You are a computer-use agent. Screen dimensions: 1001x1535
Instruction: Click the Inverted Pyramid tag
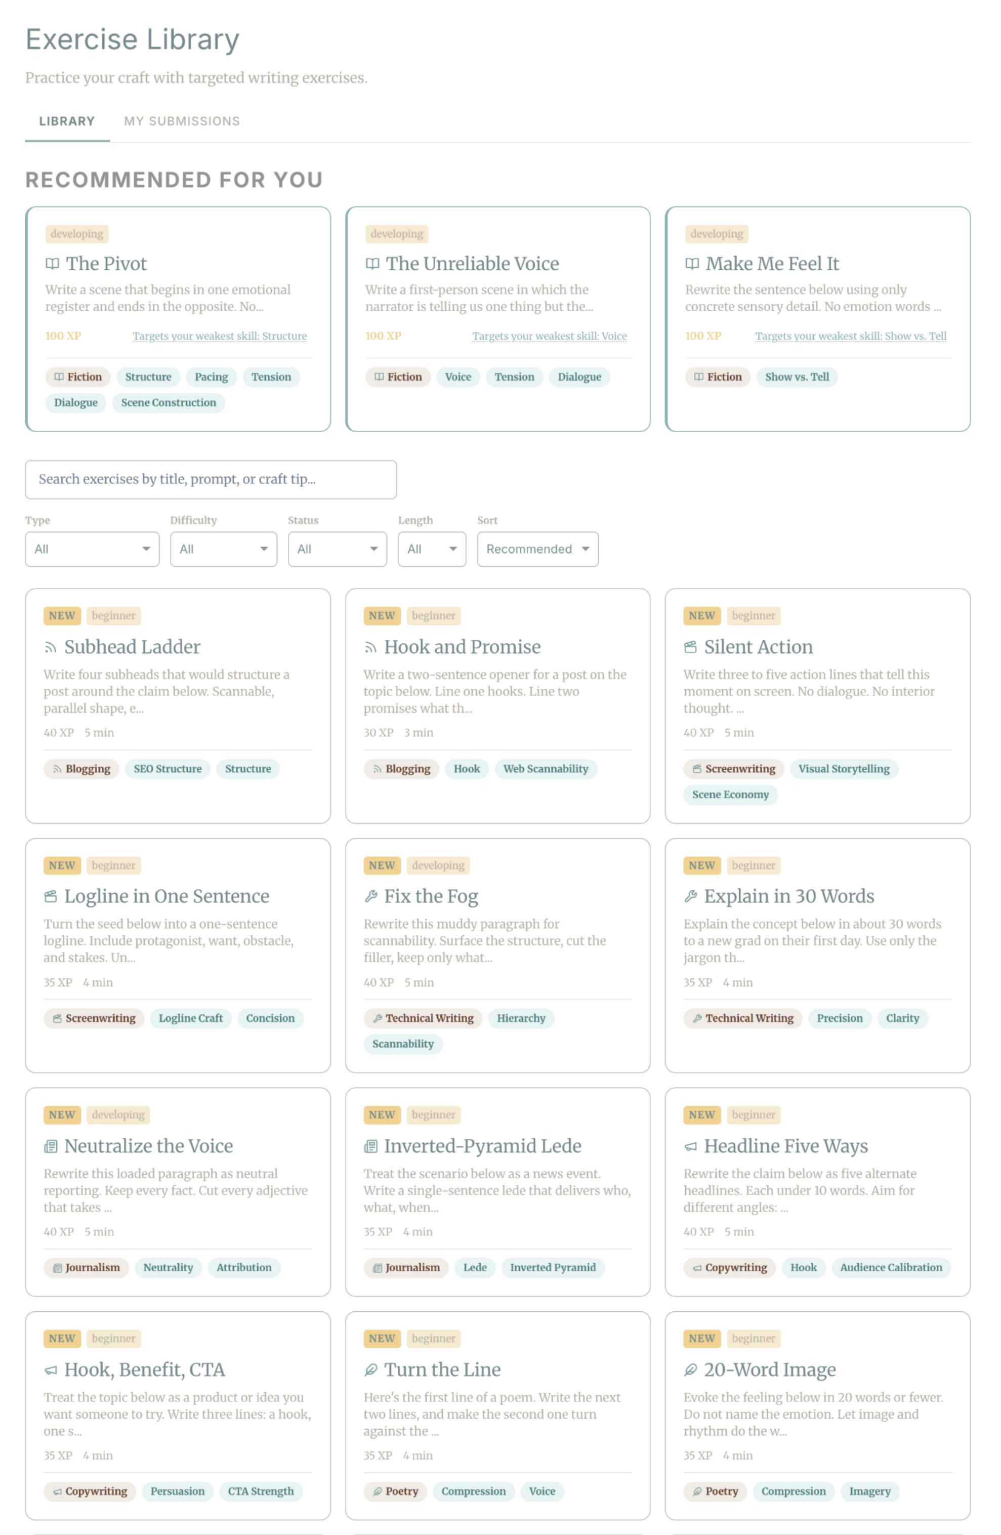click(553, 1268)
